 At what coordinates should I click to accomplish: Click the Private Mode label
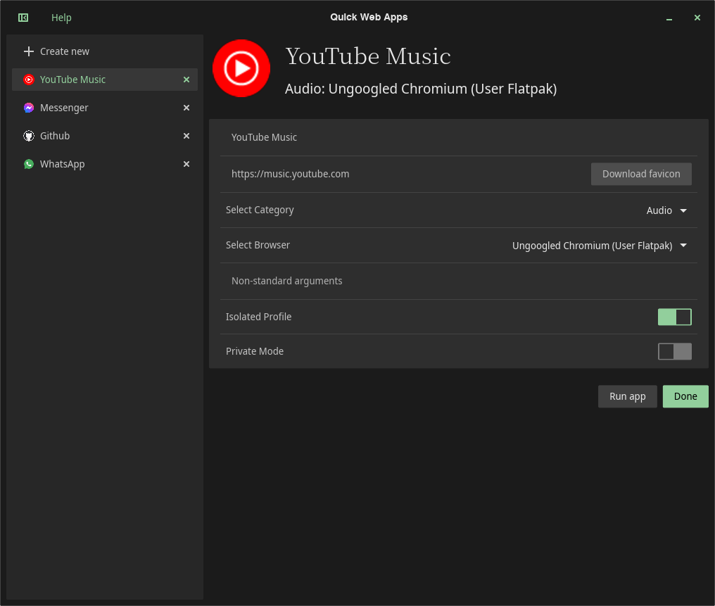click(x=255, y=351)
